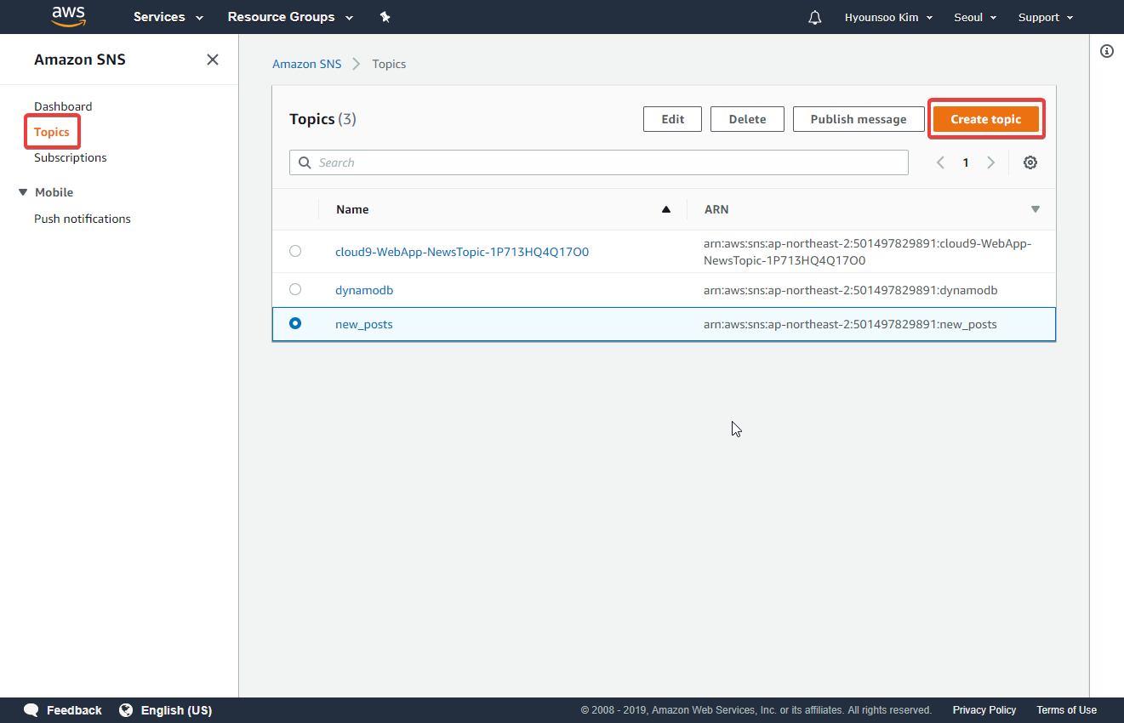Viewport: 1124px width, 723px height.
Task: Open the Privacy Policy link
Action: tap(984, 710)
